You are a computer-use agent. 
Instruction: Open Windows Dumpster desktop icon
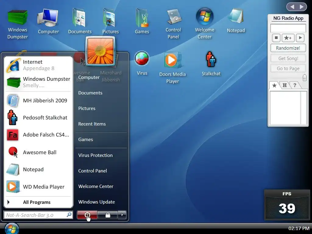[17, 24]
